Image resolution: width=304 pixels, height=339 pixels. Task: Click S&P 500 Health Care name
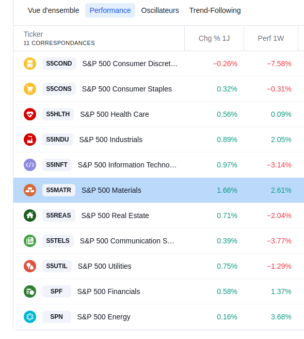tap(115, 114)
